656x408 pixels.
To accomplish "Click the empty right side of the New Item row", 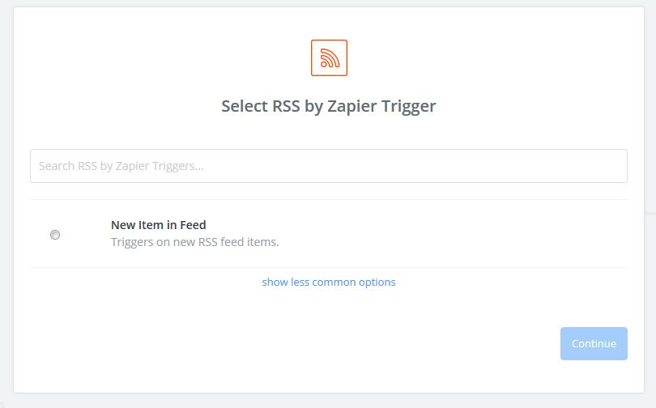I will tap(460, 234).
